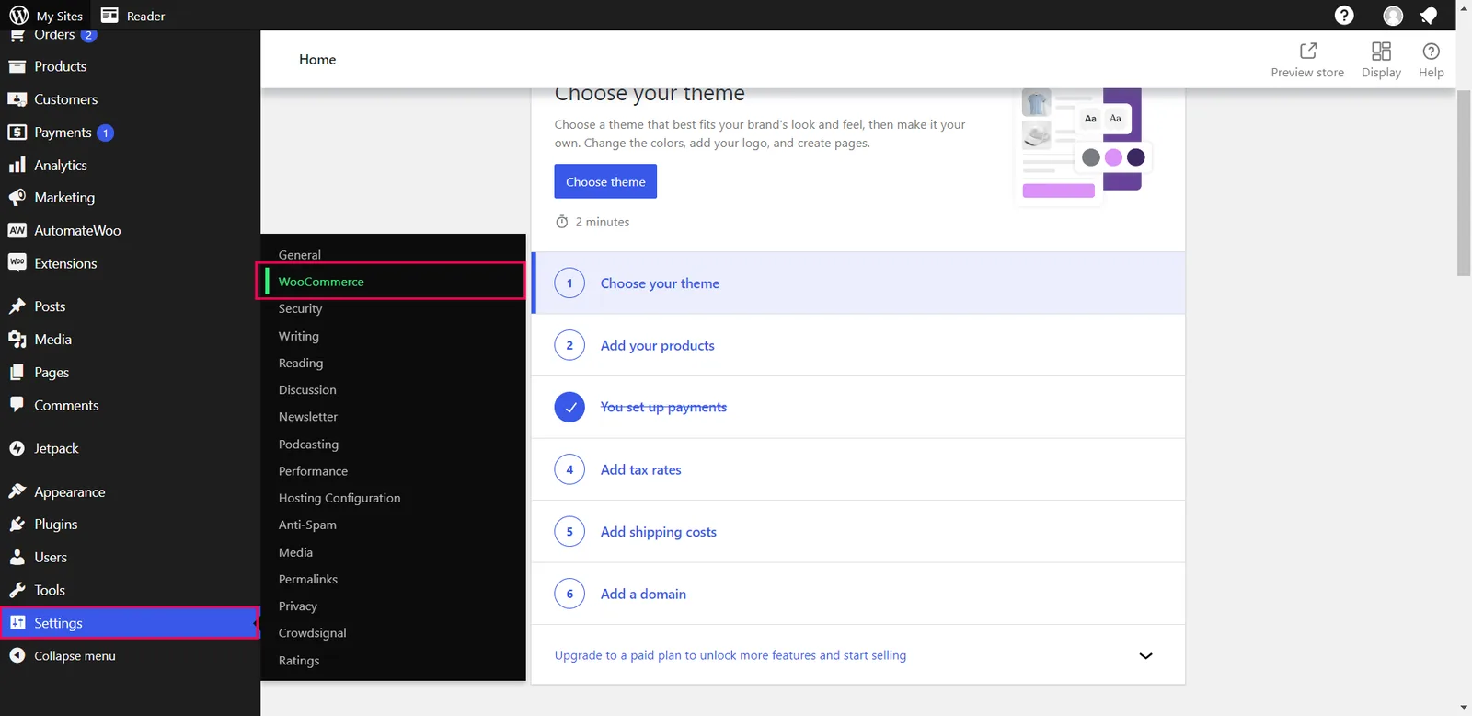The height and width of the screenshot is (716, 1472).
Task: Open the user profile avatar
Action: tap(1393, 16)
